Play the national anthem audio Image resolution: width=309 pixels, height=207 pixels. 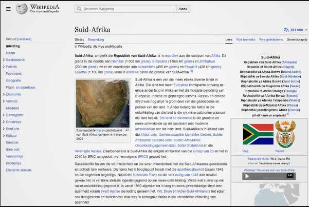[247, 176]
